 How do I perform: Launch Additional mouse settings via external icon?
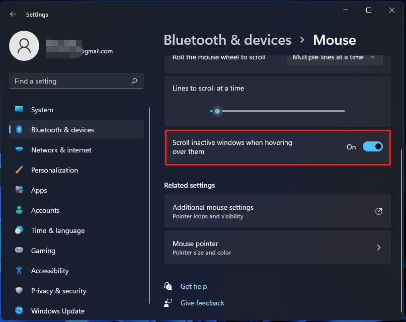tap(379, 211)
